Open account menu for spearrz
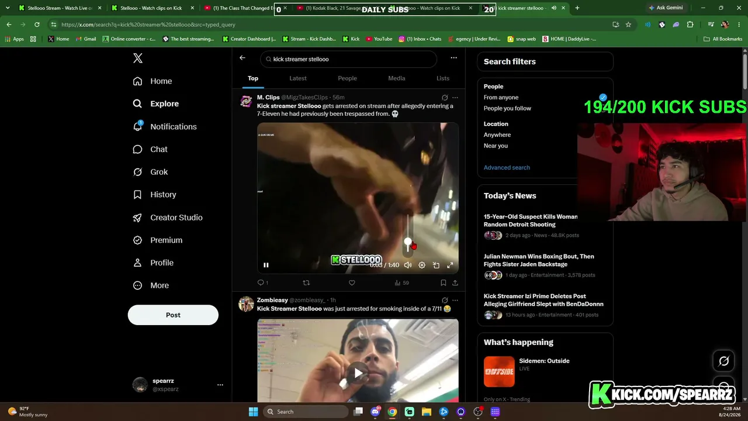 pyautogui.click(x=220, y=385)
